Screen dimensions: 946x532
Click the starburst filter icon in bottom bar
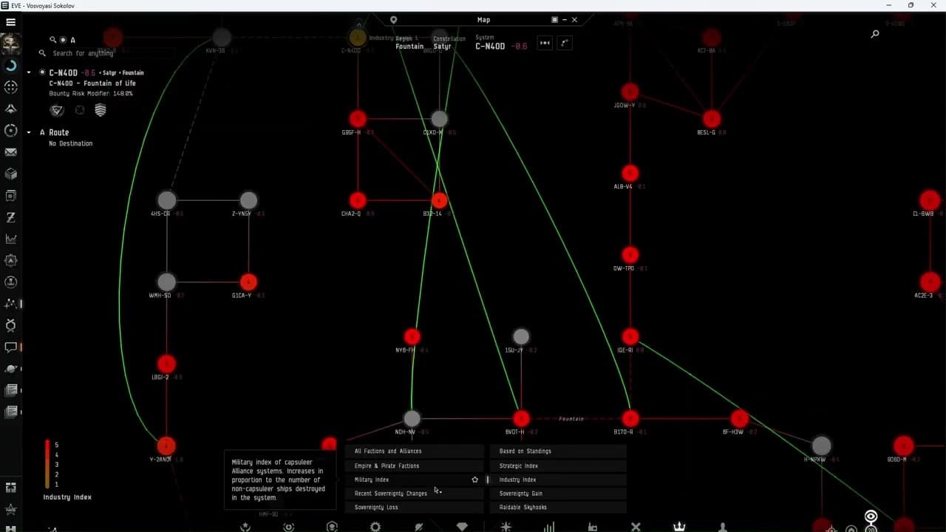point(506,527)
